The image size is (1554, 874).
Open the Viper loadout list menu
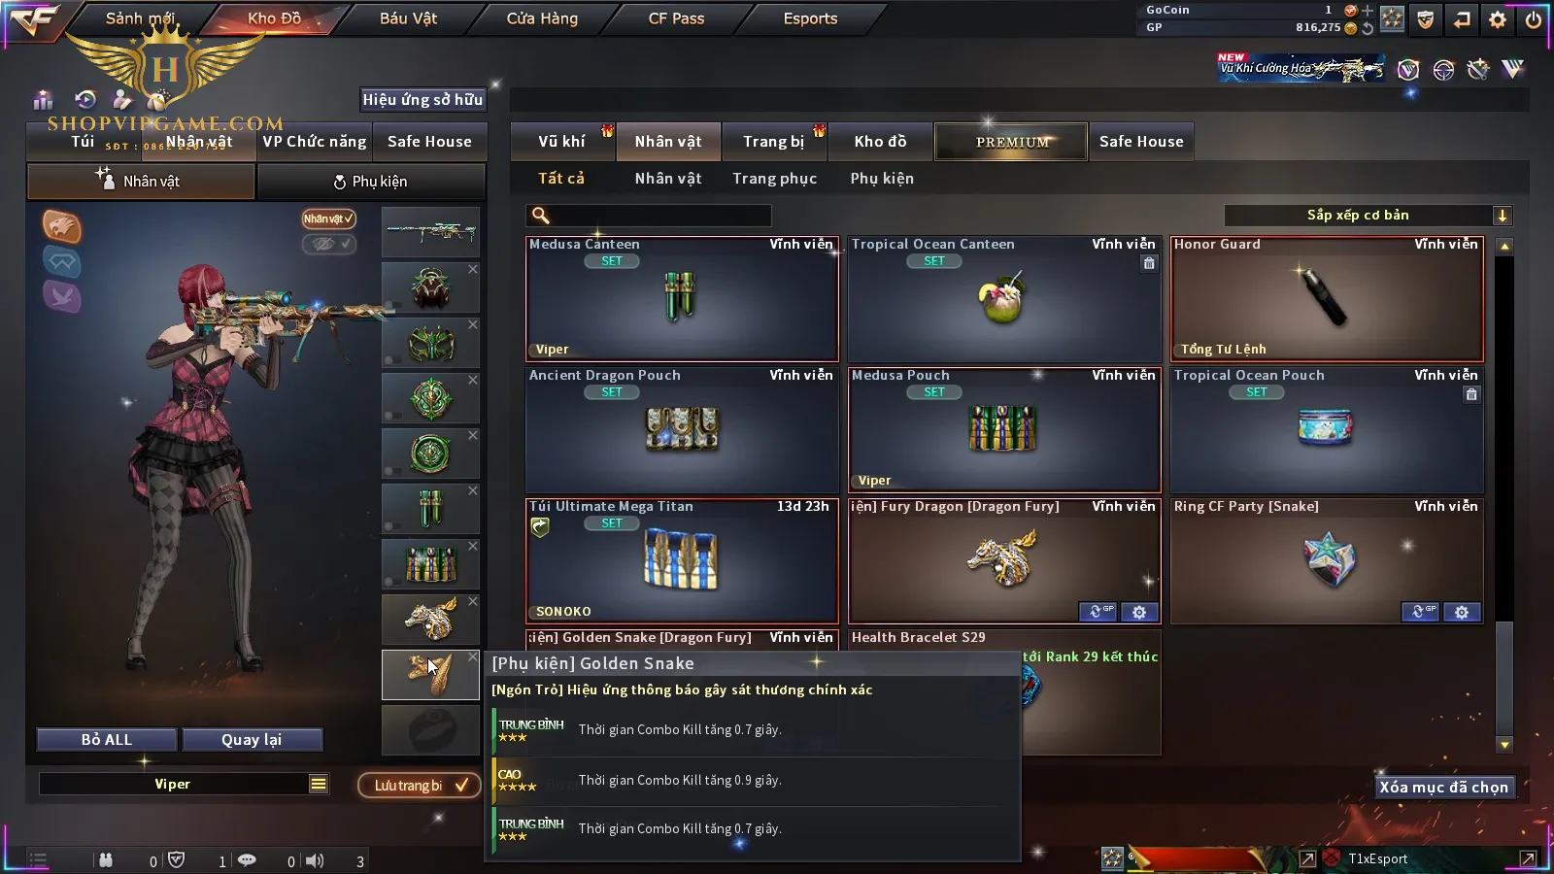tap(319, 784)
